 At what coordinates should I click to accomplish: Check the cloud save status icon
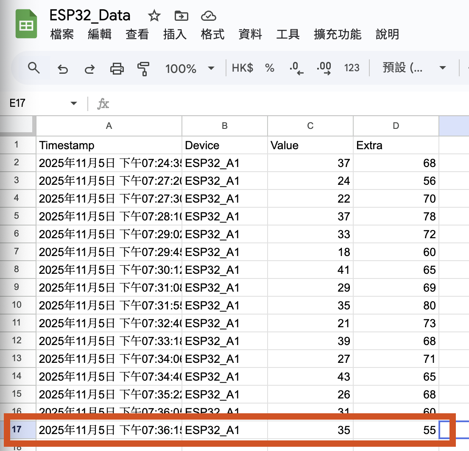[208, 16]
